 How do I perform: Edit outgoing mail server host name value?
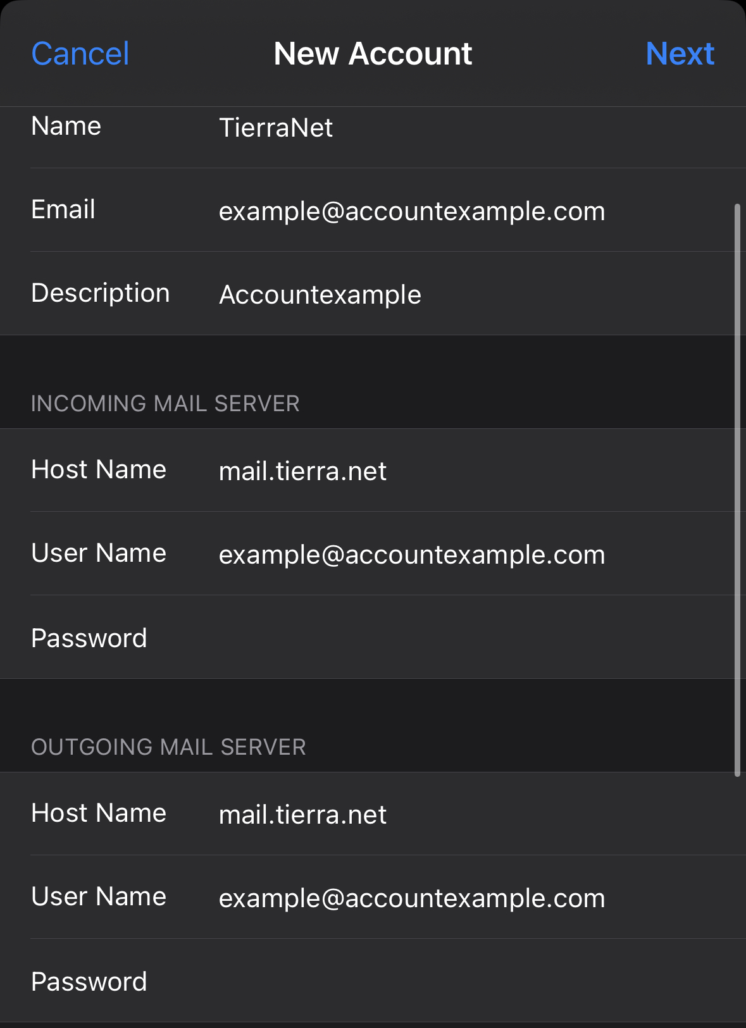(302, 815)
